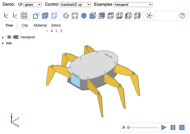
Task: Toggle black edges wireframe cube icon
Action: [x=54, y=16]
